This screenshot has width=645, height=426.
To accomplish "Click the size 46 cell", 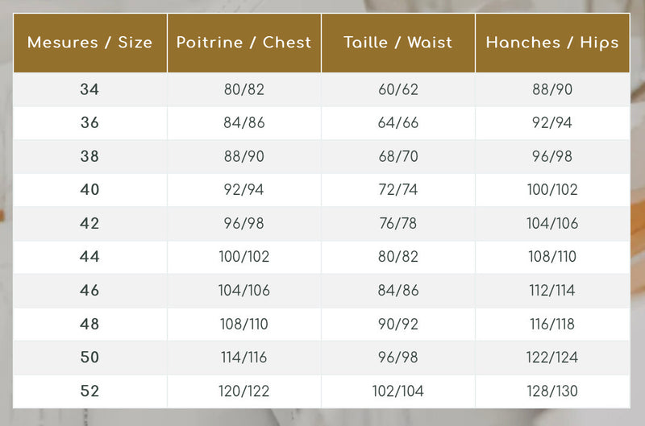I will (89, 290).
